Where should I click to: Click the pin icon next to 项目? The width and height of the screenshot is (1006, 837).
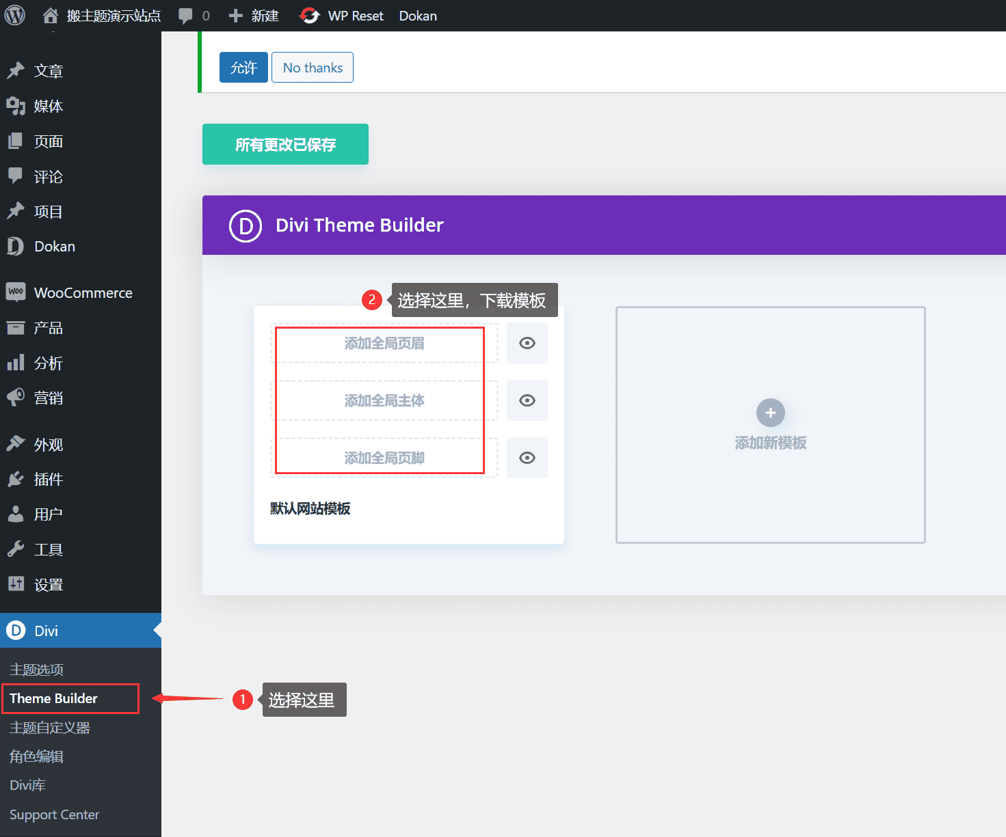pos(15,211)
